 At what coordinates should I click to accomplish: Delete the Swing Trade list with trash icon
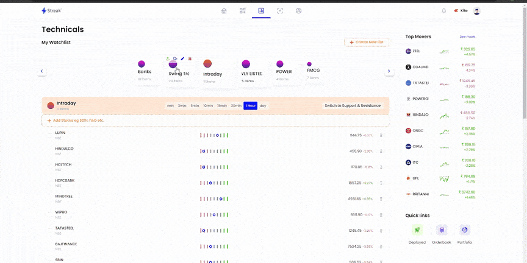coord(190,58)
